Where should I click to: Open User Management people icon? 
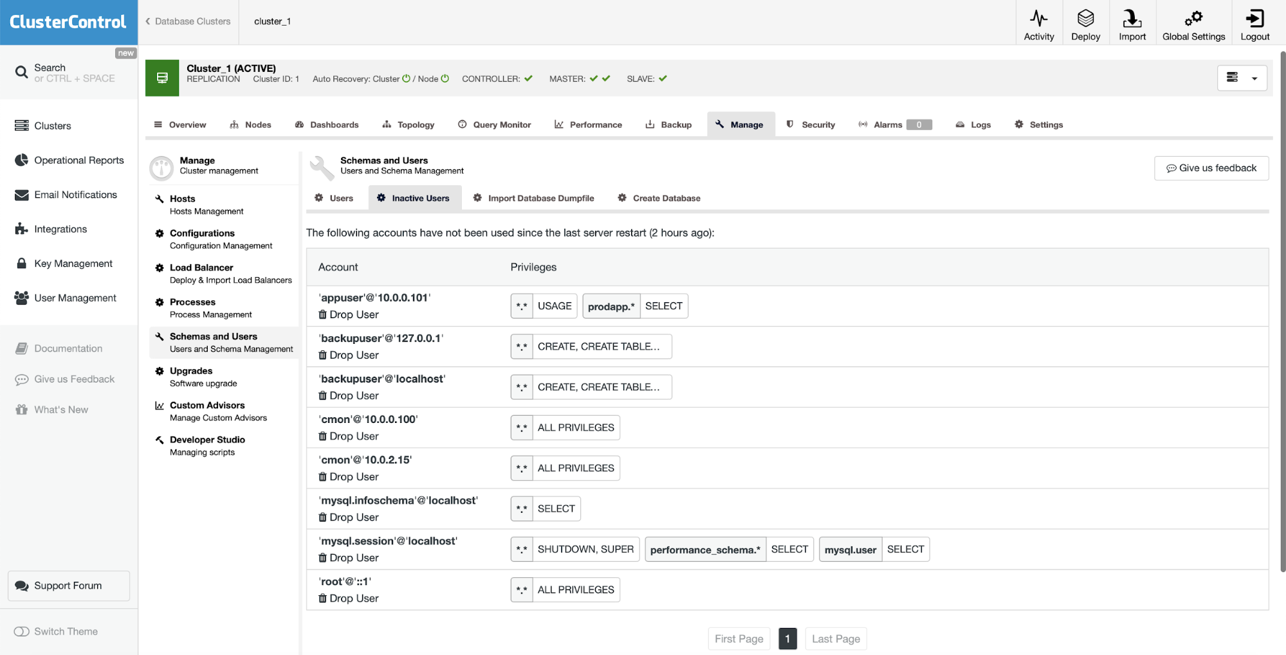click(x=21, y=298)
